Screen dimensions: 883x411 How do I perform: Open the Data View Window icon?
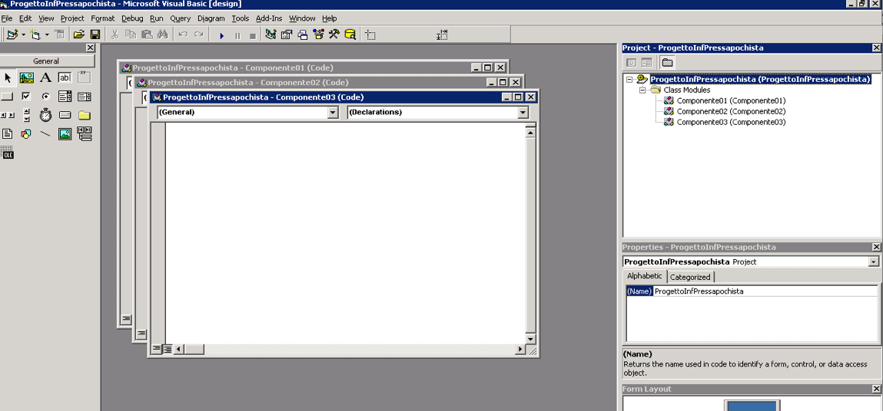pyautogui.click(x=350, y=35)
